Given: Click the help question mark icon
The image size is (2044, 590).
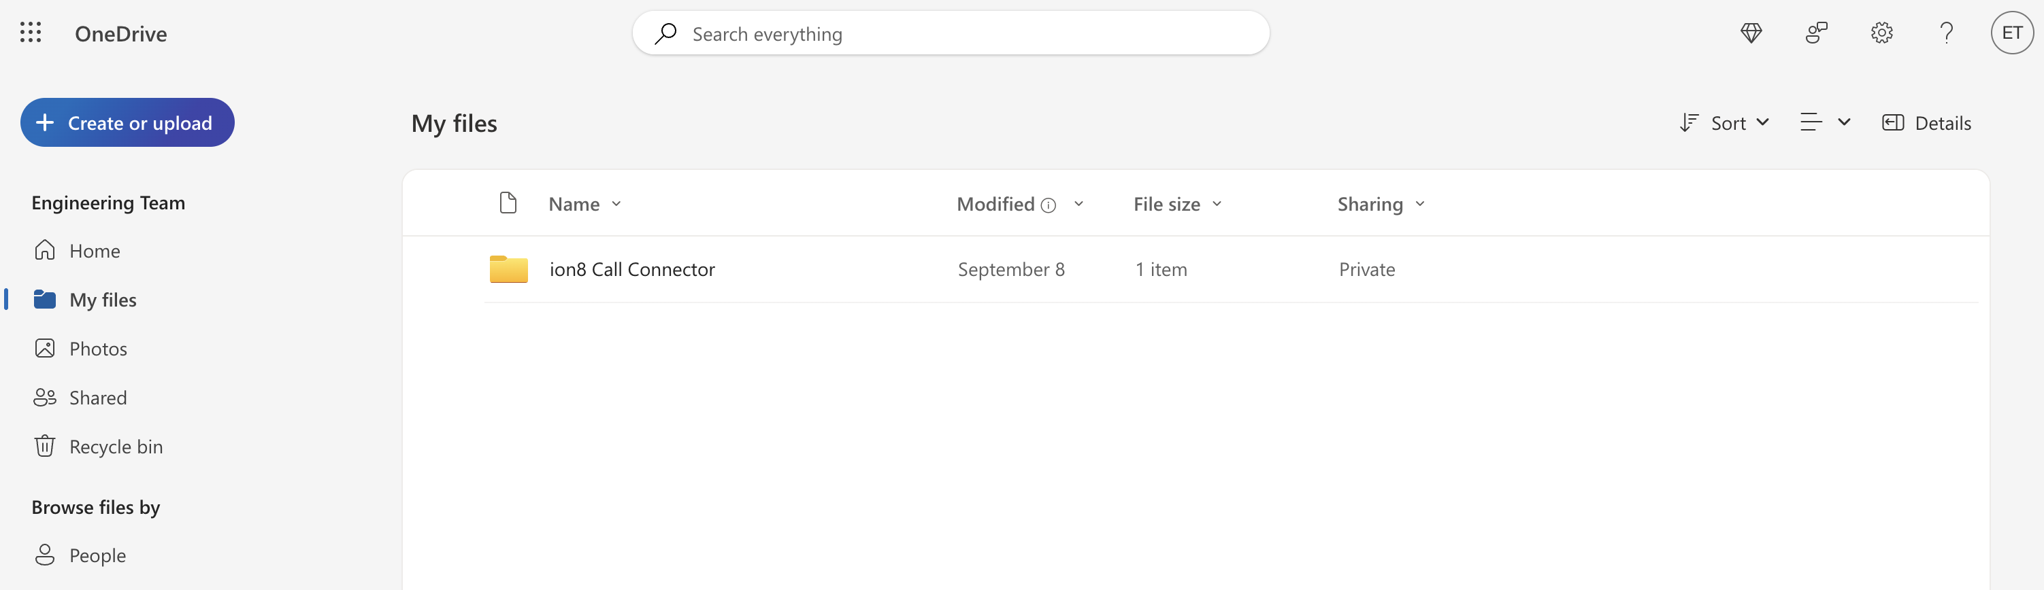Looking at the screenshot, I should [1945, 33].
